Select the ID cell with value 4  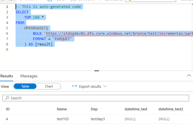(7, 119)
